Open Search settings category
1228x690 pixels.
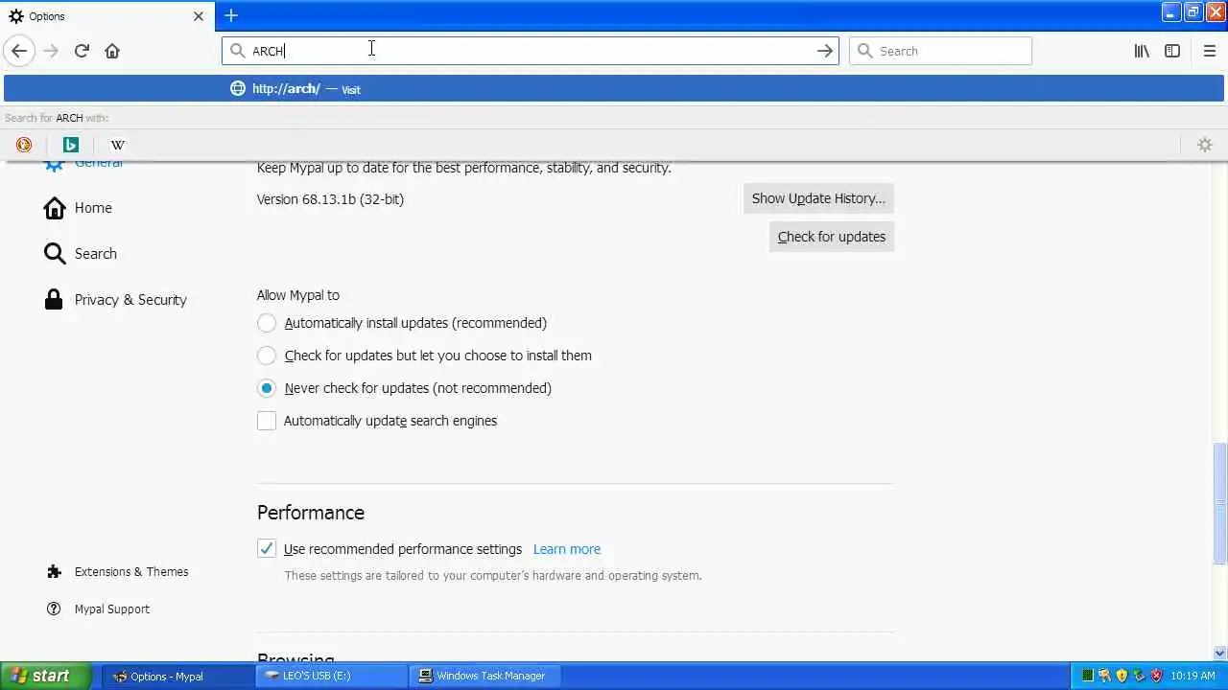pos(81,254)
